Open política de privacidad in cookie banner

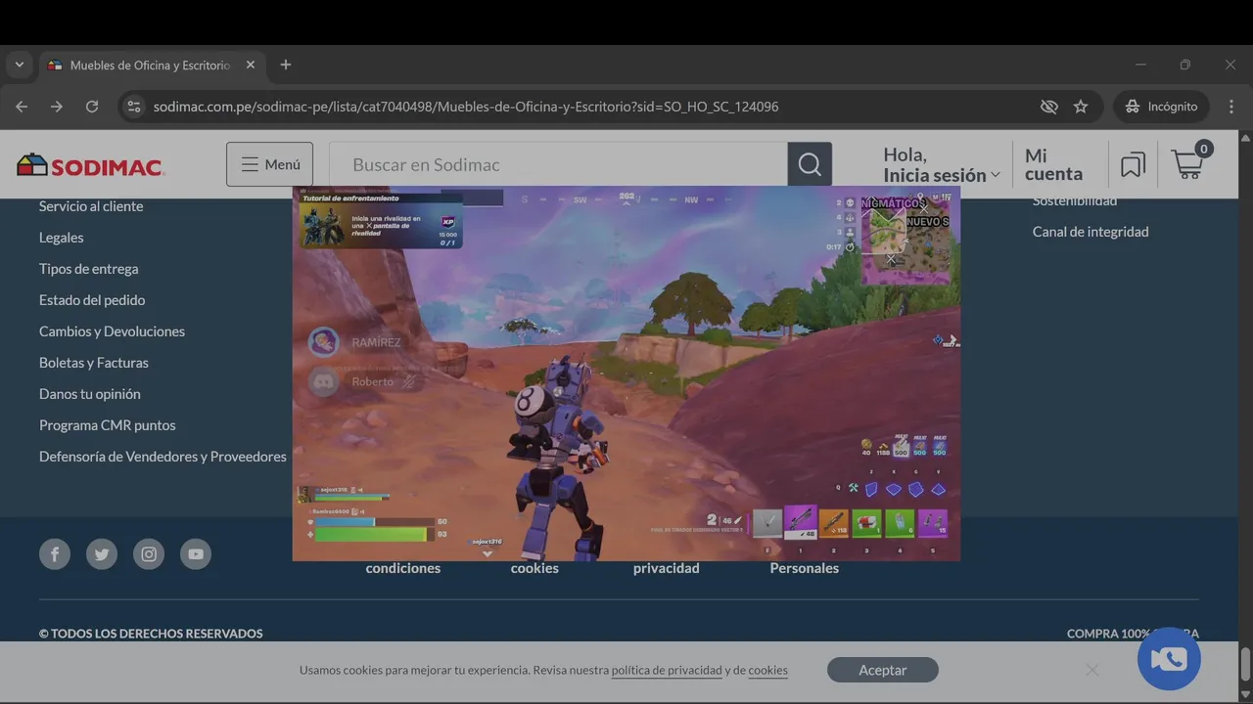tap(667, 670)
